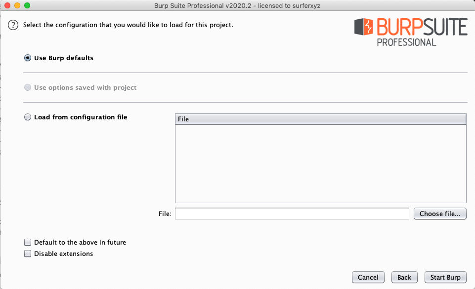This screenshot has width=475, height=289.
Task: Click inside the empty configuration file list
Action: [320, 164]
